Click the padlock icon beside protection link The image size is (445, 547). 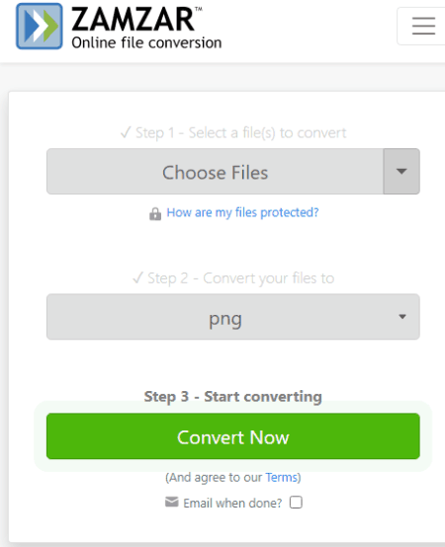point(155,214)
